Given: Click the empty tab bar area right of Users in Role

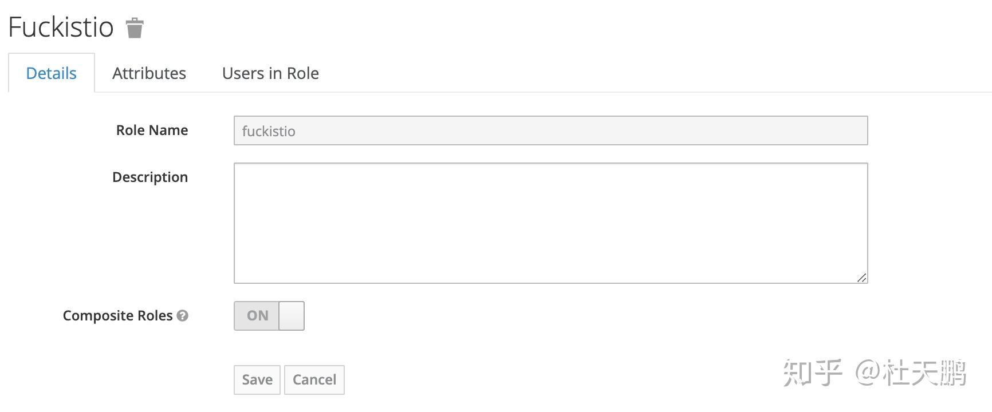Looking at the screenshot, I should tap(653, 73).
